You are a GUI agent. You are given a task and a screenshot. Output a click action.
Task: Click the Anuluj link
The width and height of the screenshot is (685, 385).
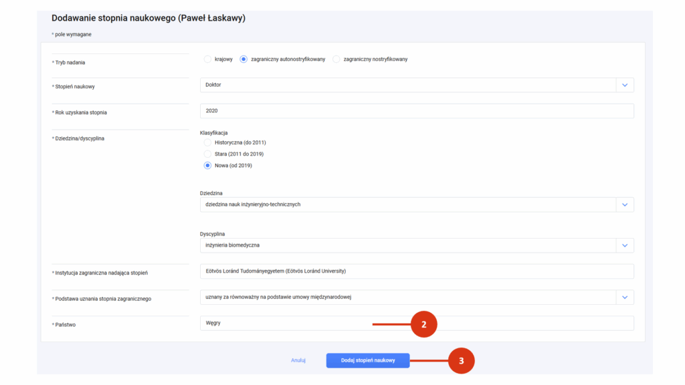(x=298, y=360)
